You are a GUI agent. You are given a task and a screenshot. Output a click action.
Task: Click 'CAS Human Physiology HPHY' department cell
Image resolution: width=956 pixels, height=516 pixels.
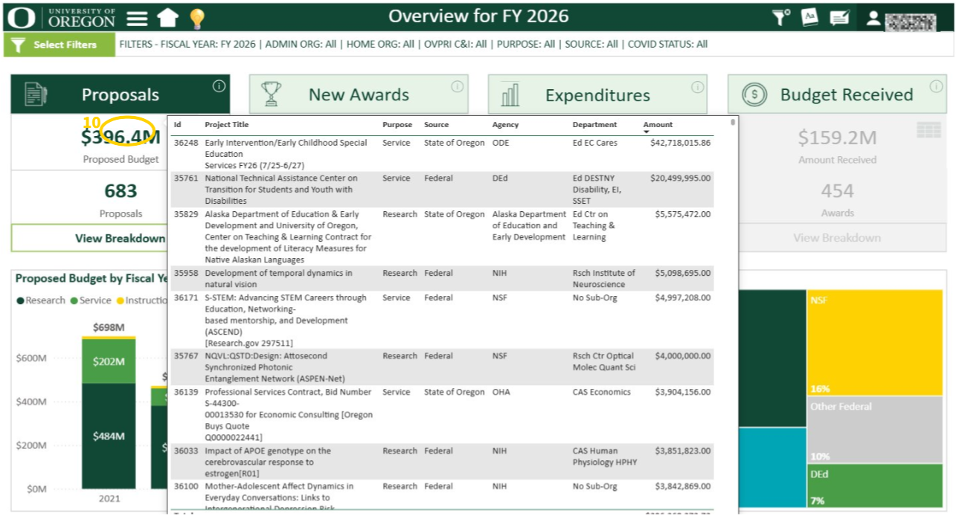(x=605, y=457)
